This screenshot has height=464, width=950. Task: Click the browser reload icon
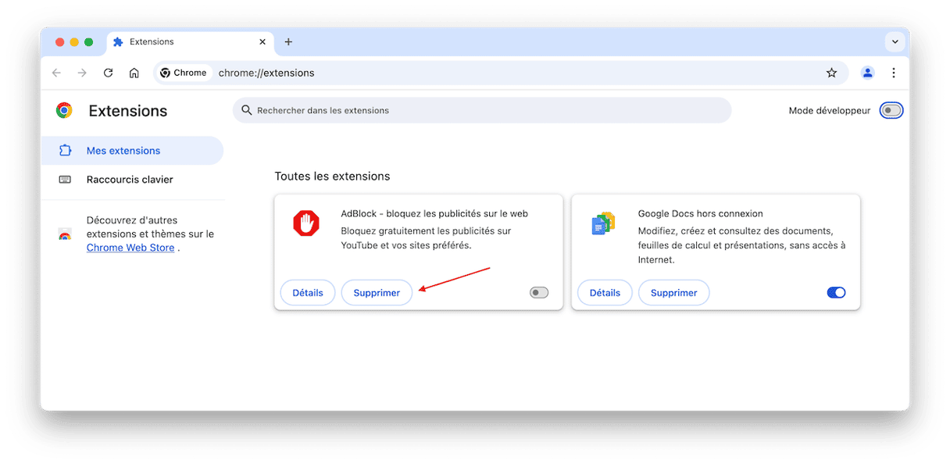point(108,73)
